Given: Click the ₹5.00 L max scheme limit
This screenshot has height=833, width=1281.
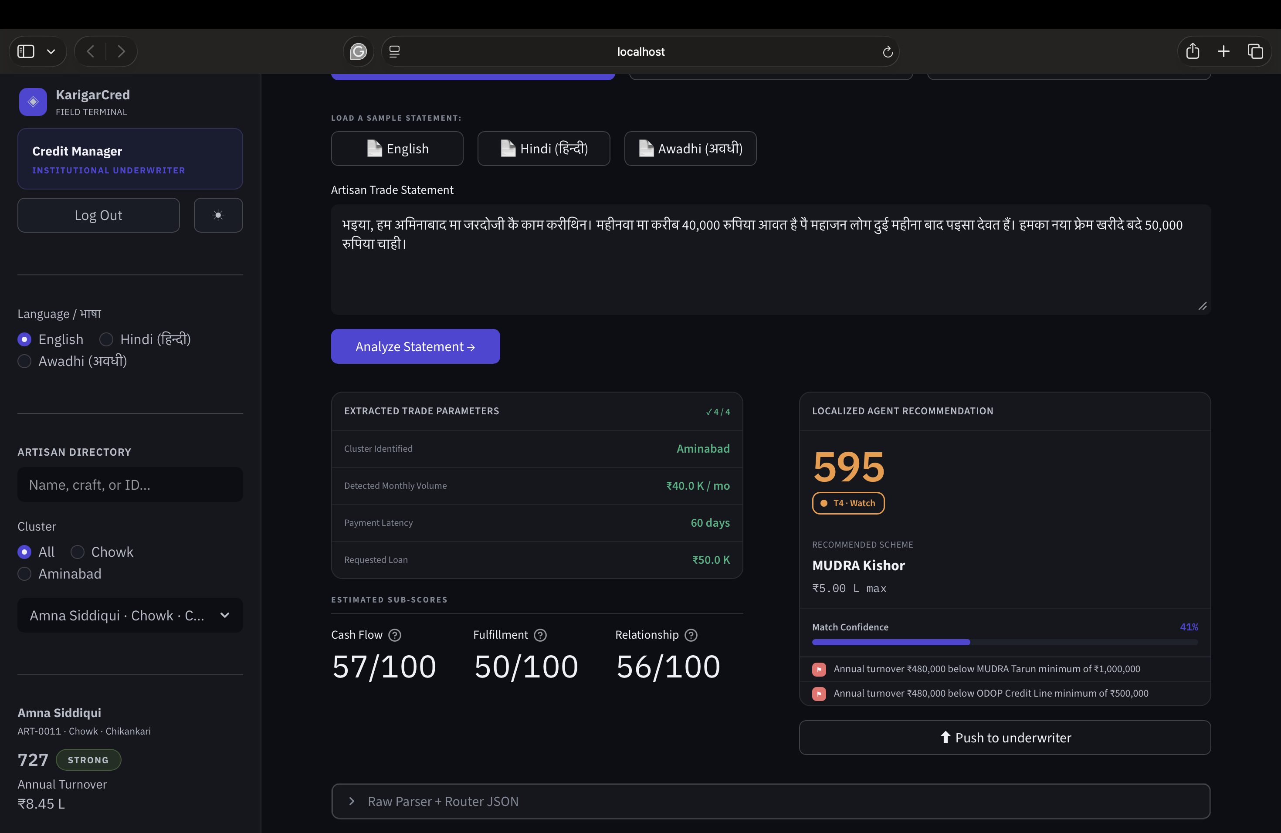Looking at the screenshot, I should (849, 588).
